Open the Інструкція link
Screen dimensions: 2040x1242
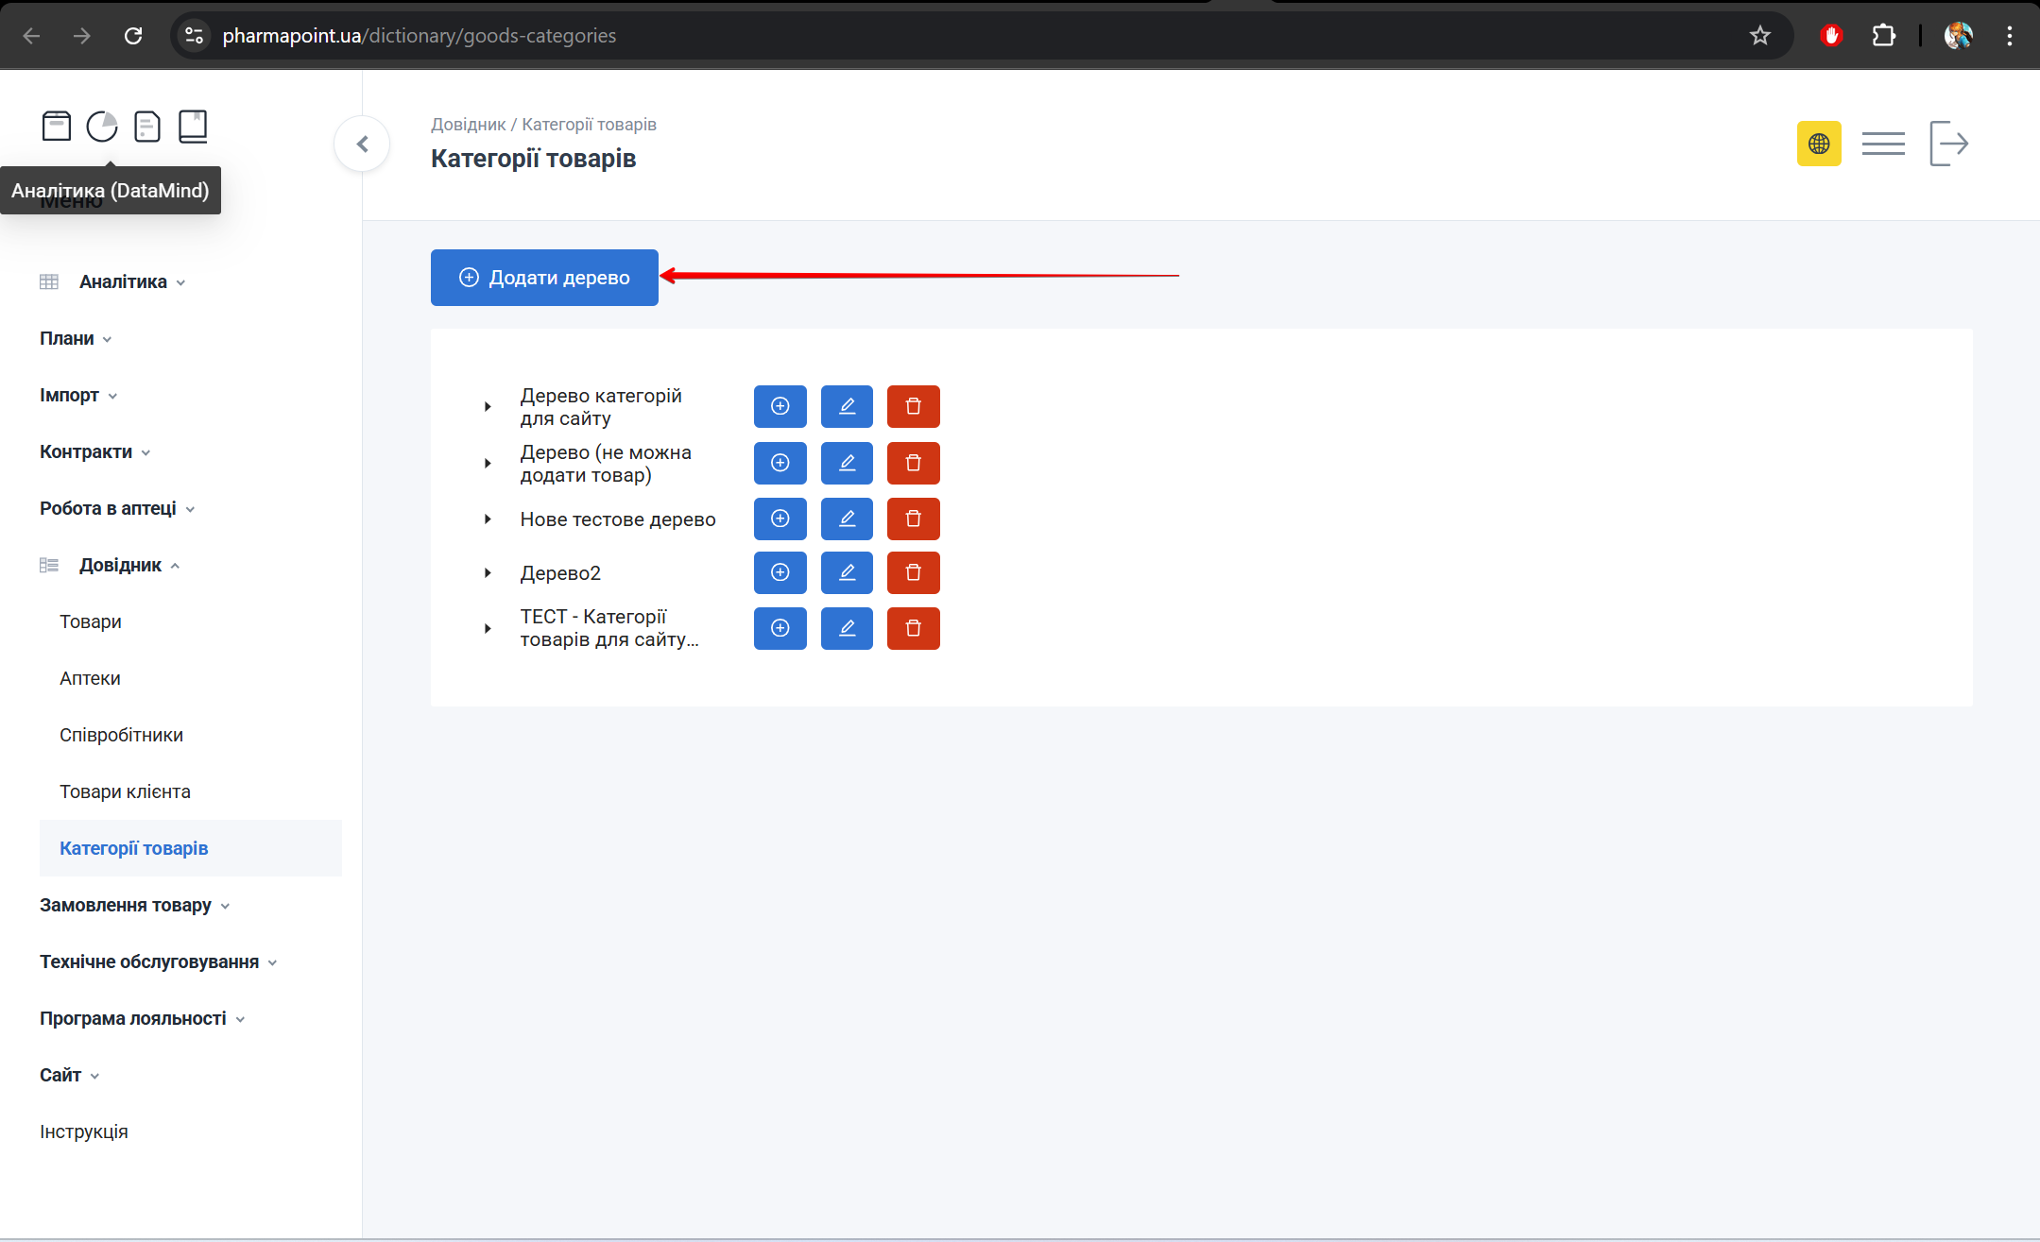coord(84,1131)
